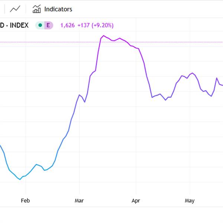Image resolution: width=223 pixels, height=223 pixels.
Task: Click the (+9.20%) percentage change
Action: click(x=103, y=25)
